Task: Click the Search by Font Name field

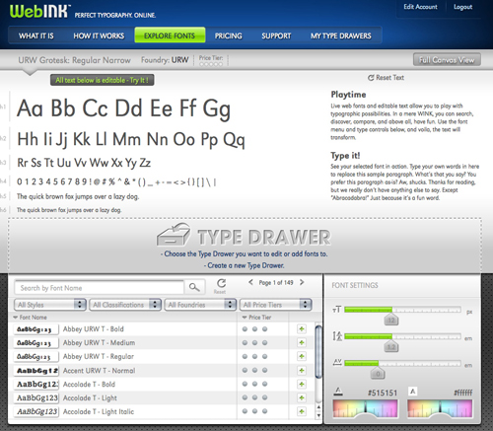Action: (x=99, y=288)
